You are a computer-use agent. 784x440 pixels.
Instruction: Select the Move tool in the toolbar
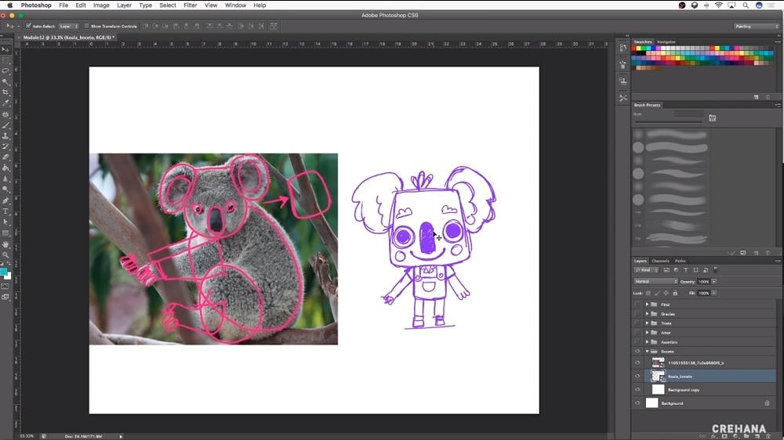tap(5, 49)
